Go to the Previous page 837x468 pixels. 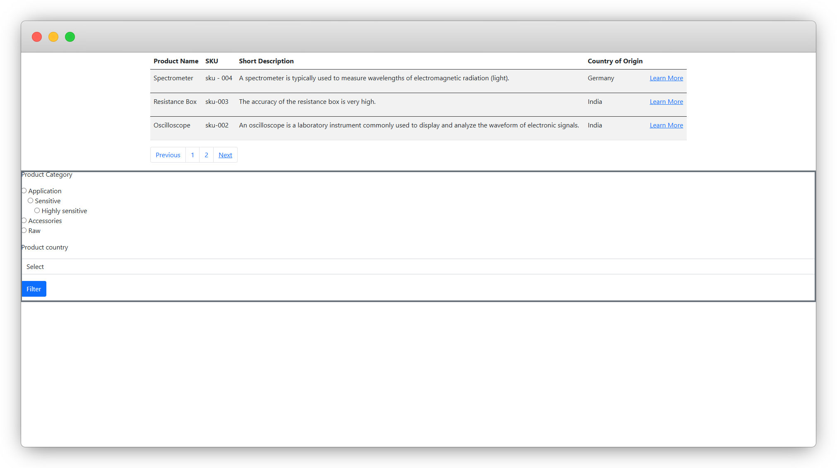(x=168, y=155)
